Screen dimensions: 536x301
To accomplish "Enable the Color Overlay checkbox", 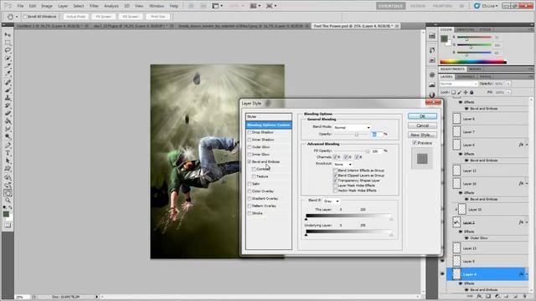I will (x=250, y=191).
